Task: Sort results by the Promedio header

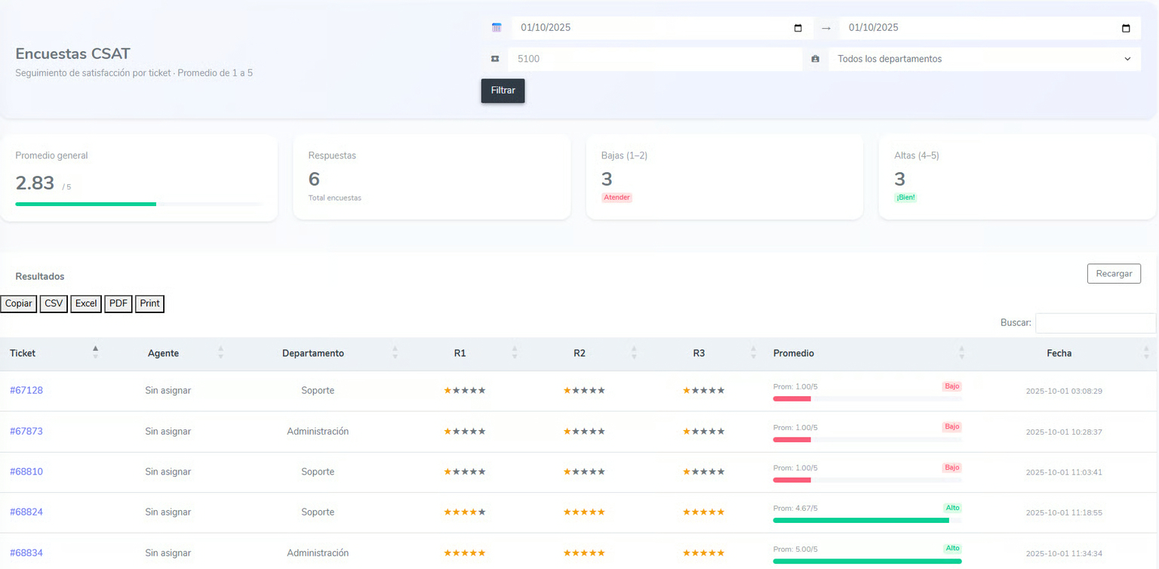Action: (794, 353)
